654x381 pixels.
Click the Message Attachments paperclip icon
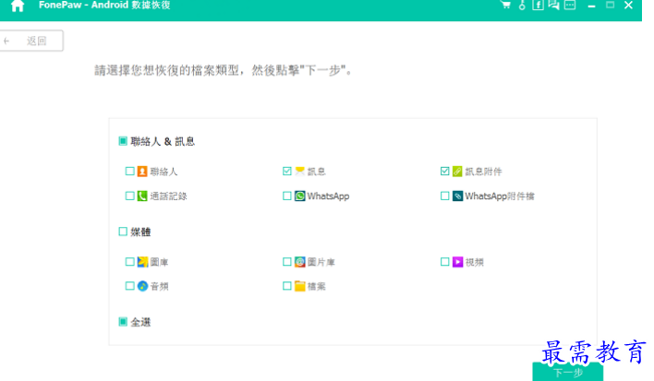(x=457, y=172)
